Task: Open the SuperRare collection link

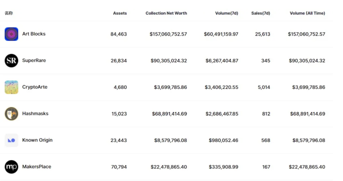Action: 34,61
